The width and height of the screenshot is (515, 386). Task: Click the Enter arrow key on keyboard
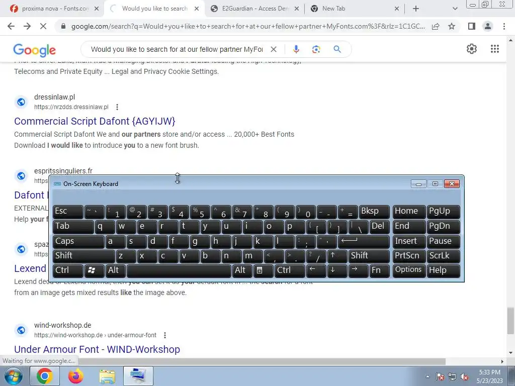[x=364, y=241]
